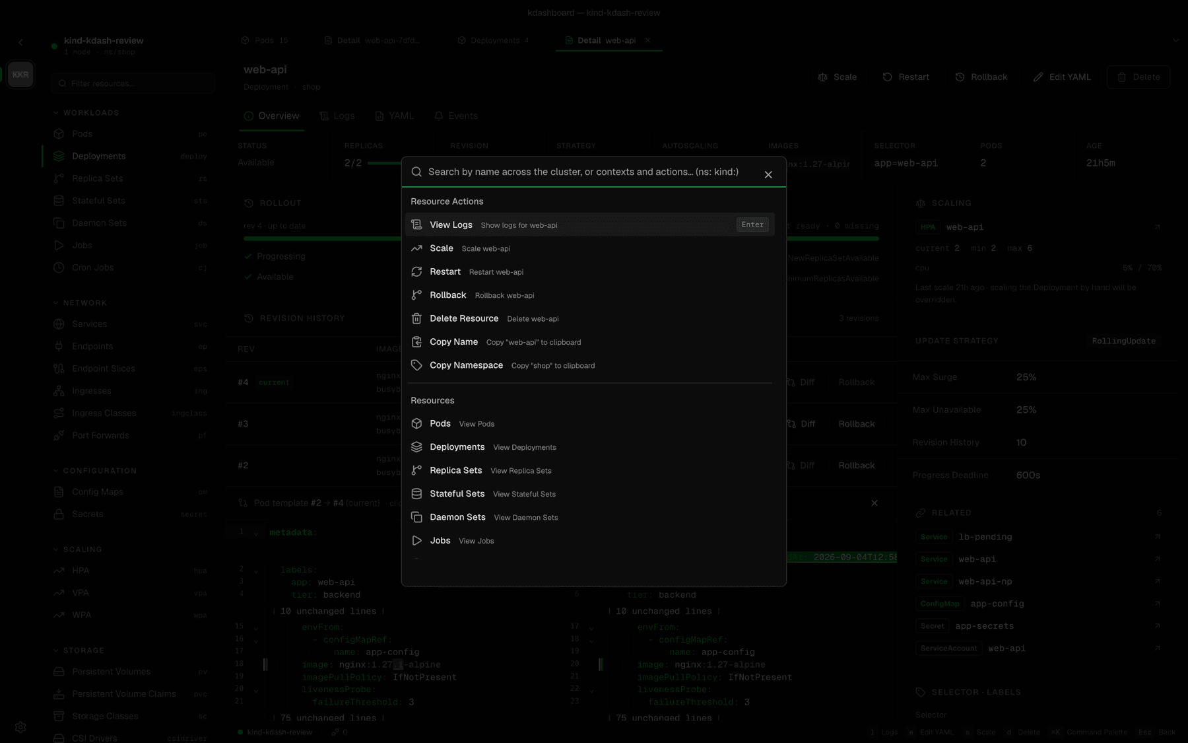The image size is (1188, 743).
Task: Collapse the Workloads section
Action: (x=86, y=112)
